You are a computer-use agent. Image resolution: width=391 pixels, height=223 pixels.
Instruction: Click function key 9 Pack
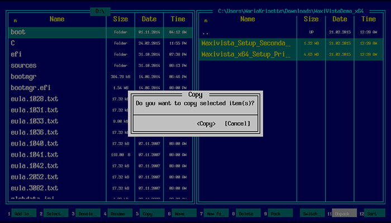pyautogui.click(x=280, y=214)
